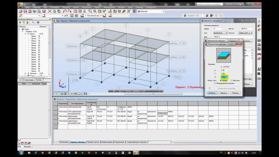Viewport: 279px width, 157px height.
Task: Select Балка 76 in object tree
Action: coord(36,36)
